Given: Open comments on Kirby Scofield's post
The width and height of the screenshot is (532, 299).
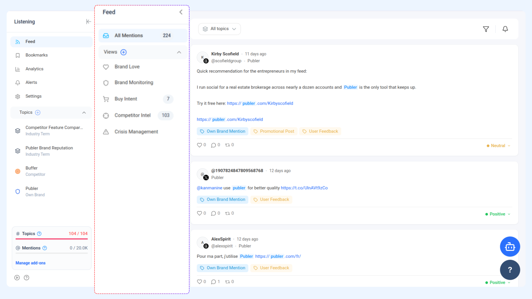Looking at the screenshot, I should tap(213, 145).
